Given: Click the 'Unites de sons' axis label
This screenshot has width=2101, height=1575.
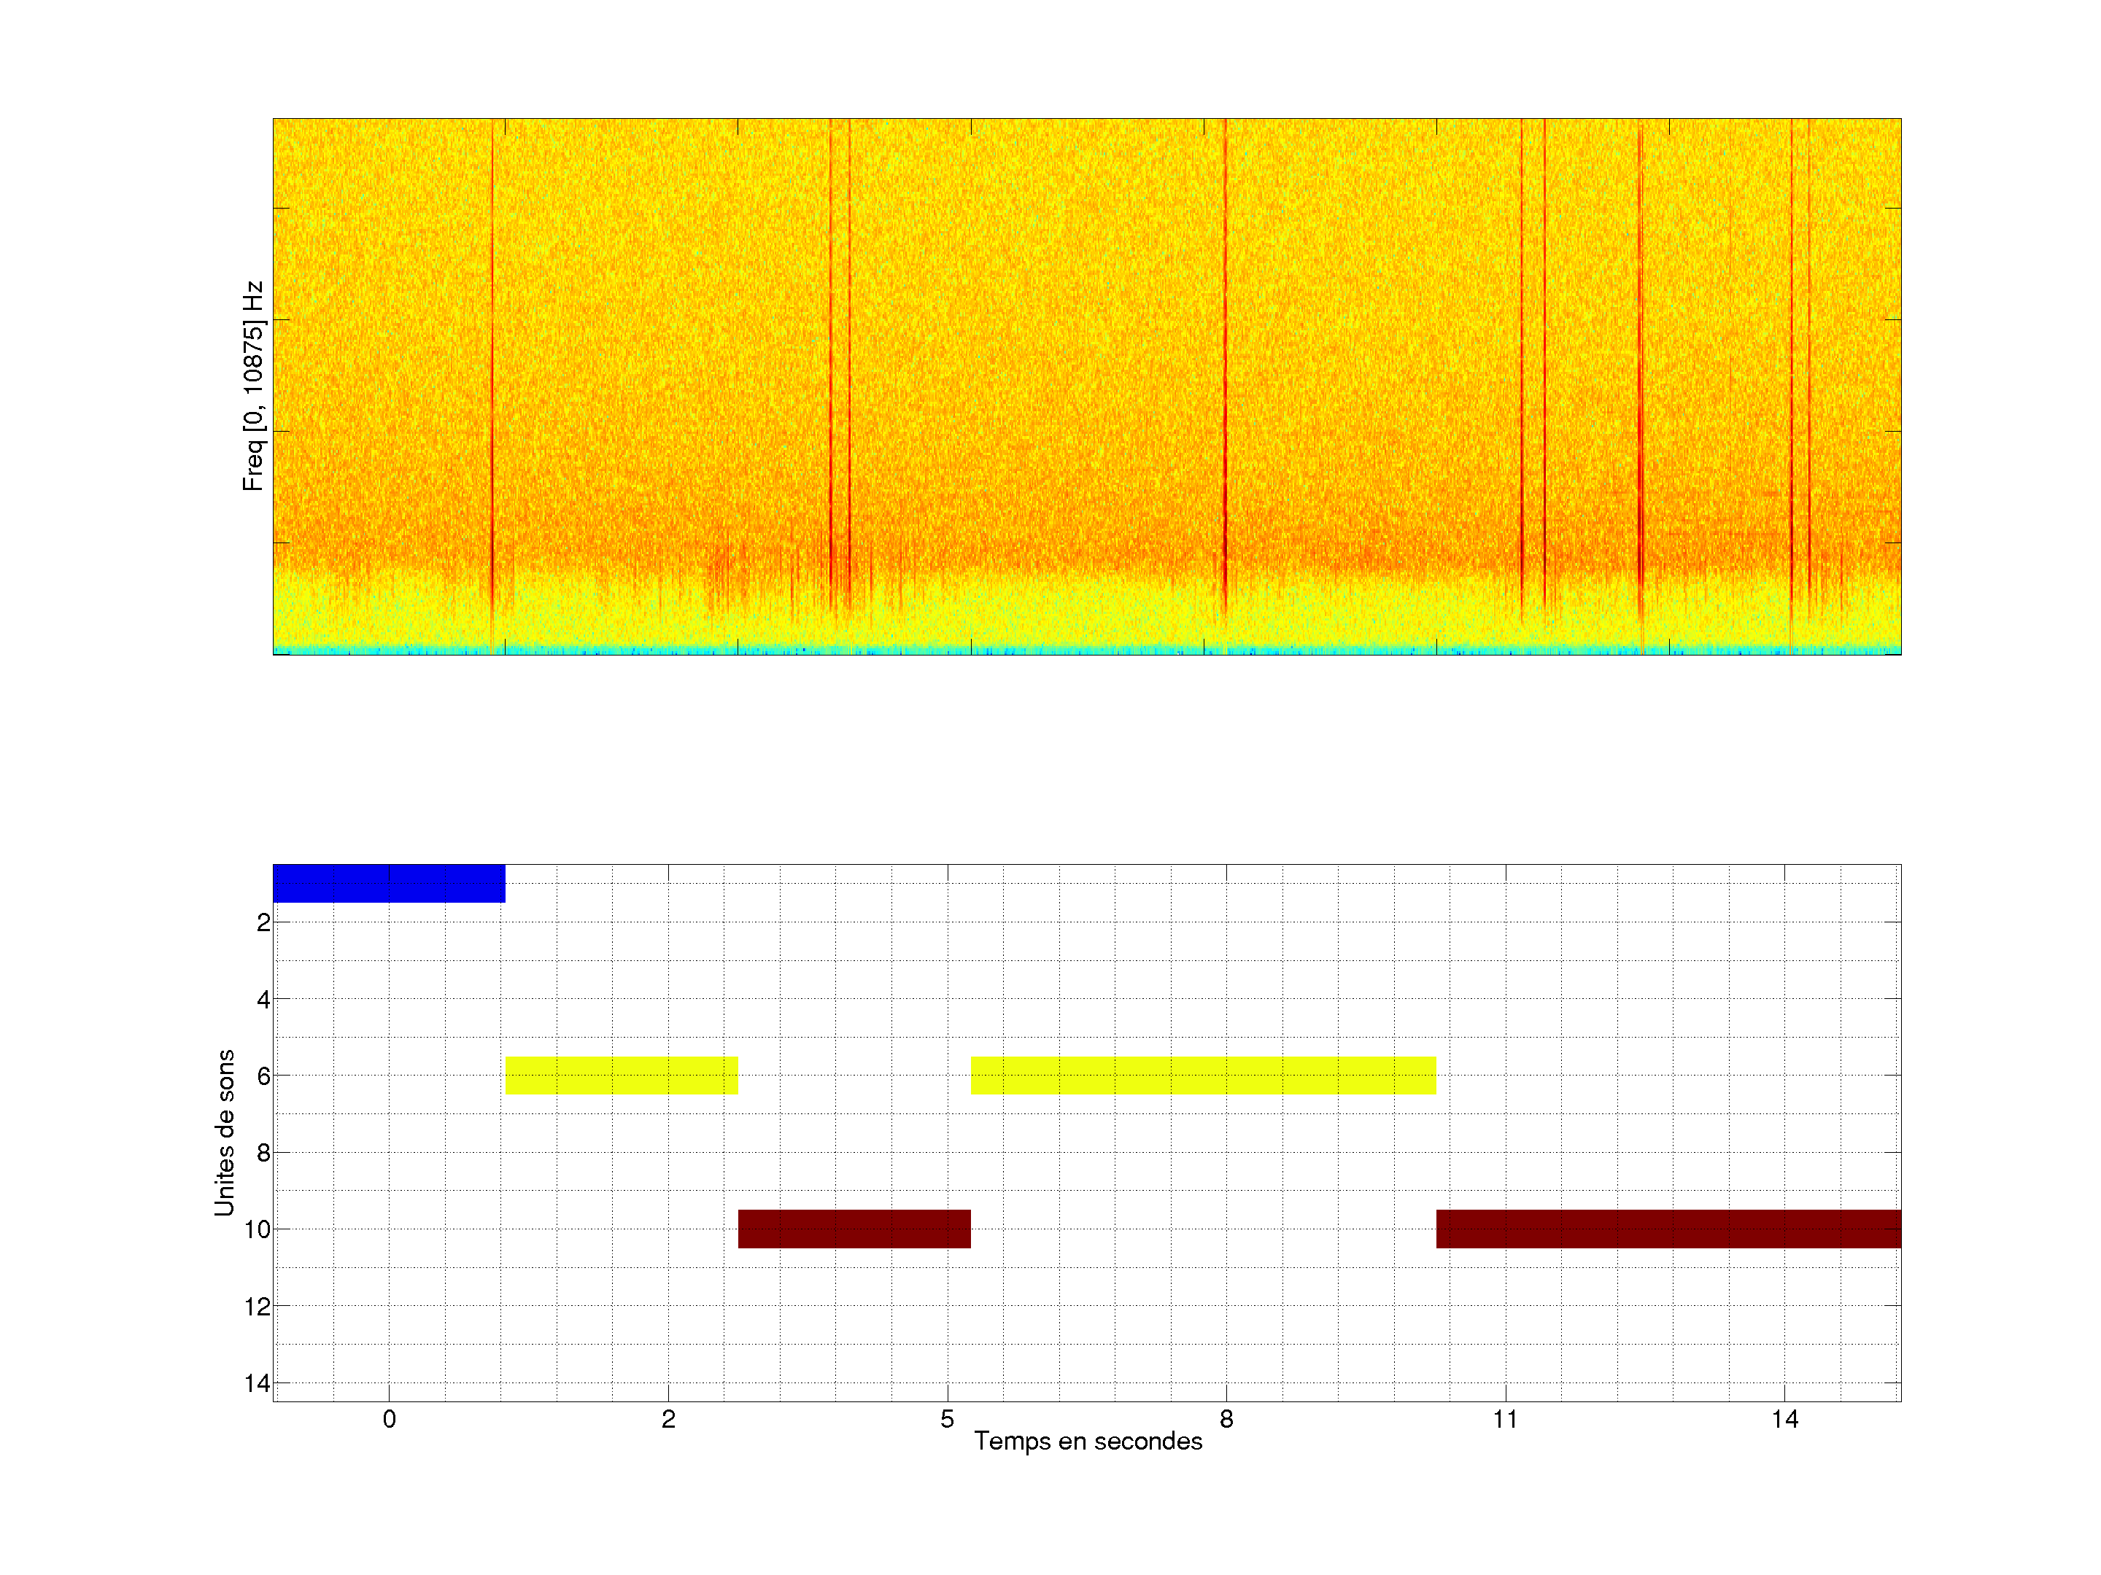Looking at the screenshot, I should click(x=225, y=1132).
